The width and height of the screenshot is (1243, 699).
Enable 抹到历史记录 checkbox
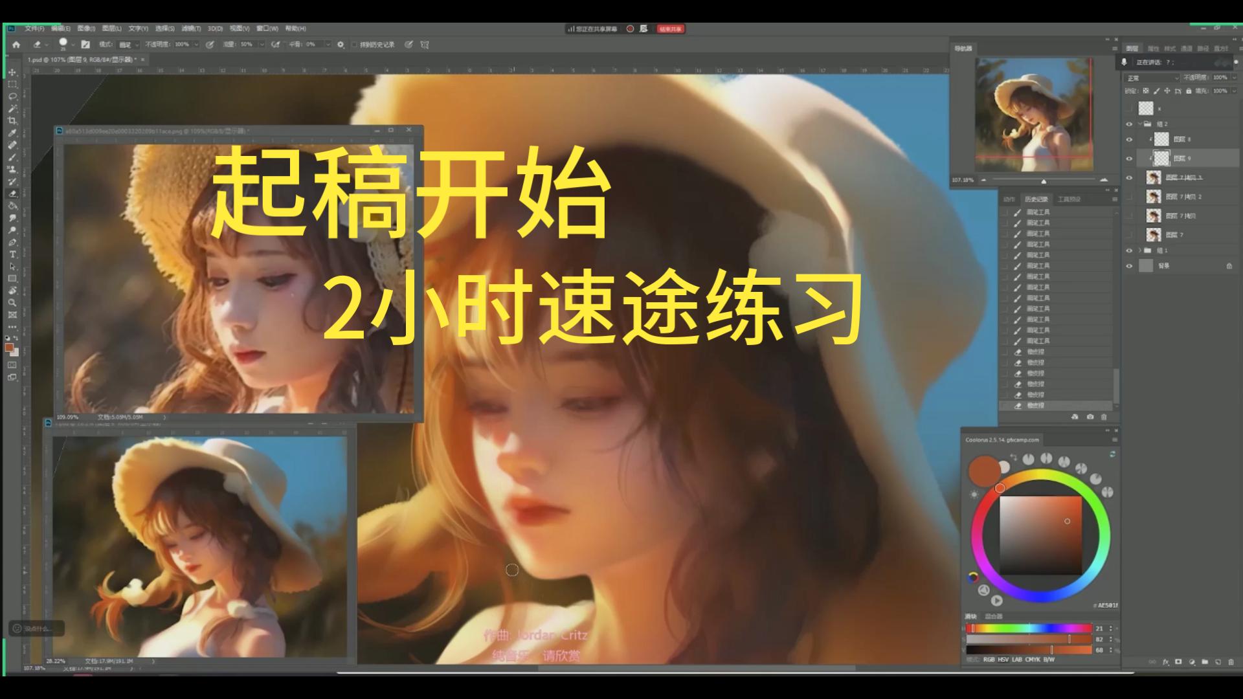(x=354, y=45)
